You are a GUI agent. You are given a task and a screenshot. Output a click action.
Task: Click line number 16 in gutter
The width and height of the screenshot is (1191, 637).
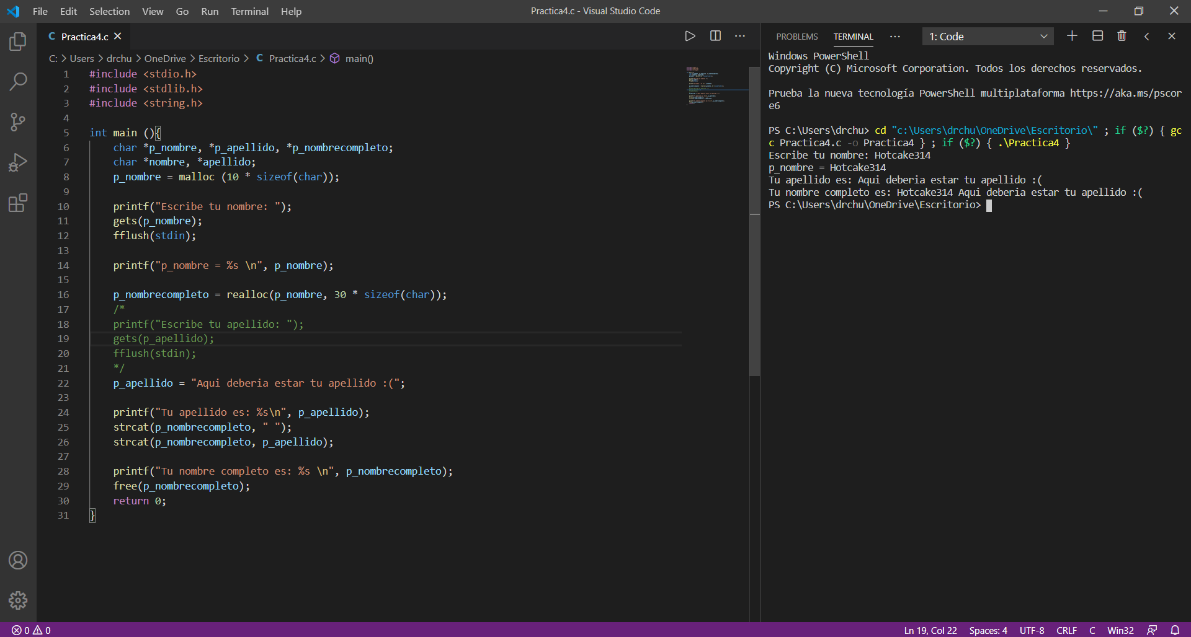63,294
